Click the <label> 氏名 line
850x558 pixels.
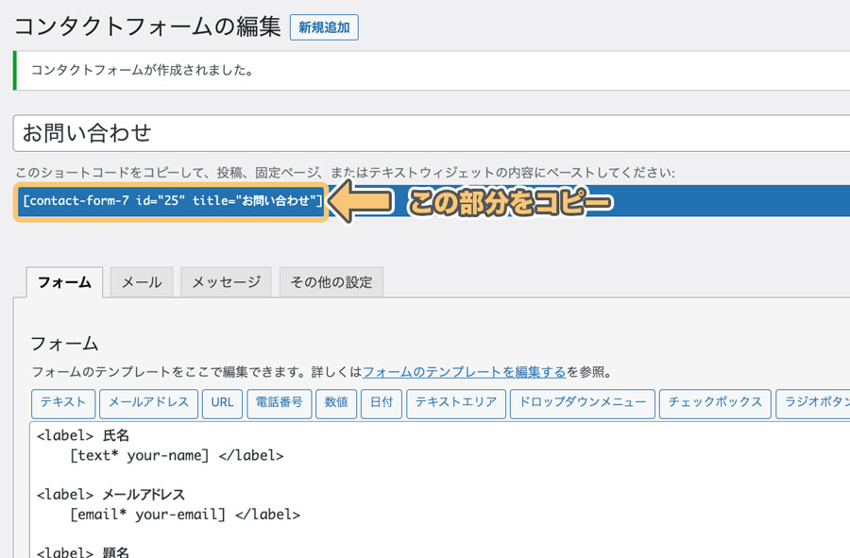click(x=83, y=435)
